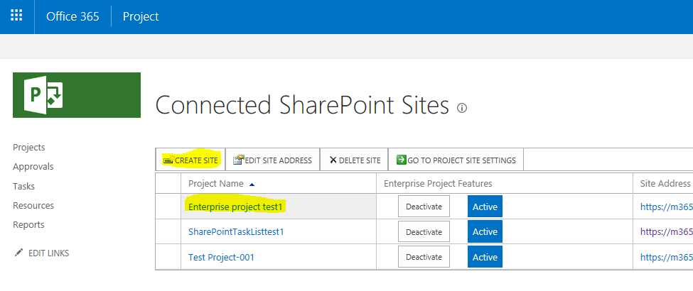The height and width of the screenshot is (291, 693).
Task: Click the Edit Links text
Action: click(x=48, y=253)
